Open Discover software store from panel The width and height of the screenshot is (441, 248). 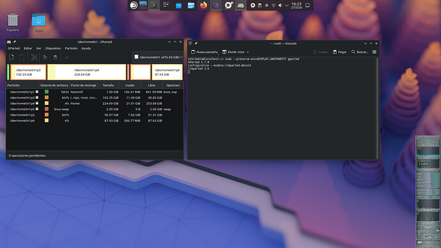pyautogui.click(x=178, y=5)
